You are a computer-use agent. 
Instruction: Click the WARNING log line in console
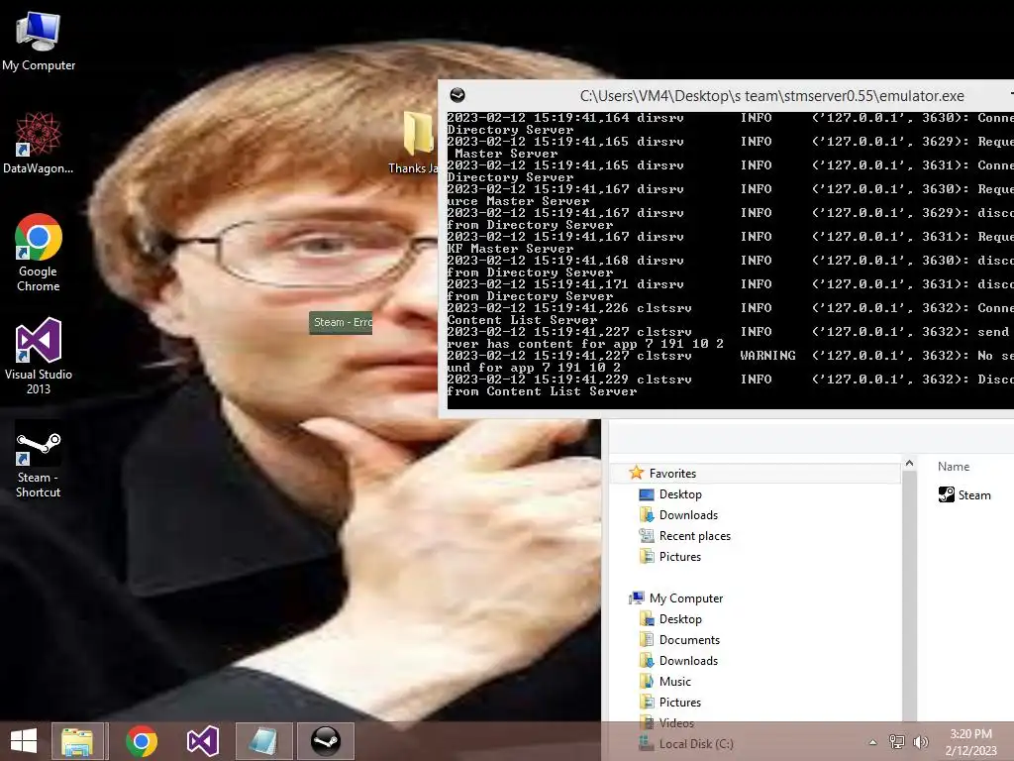730,356
